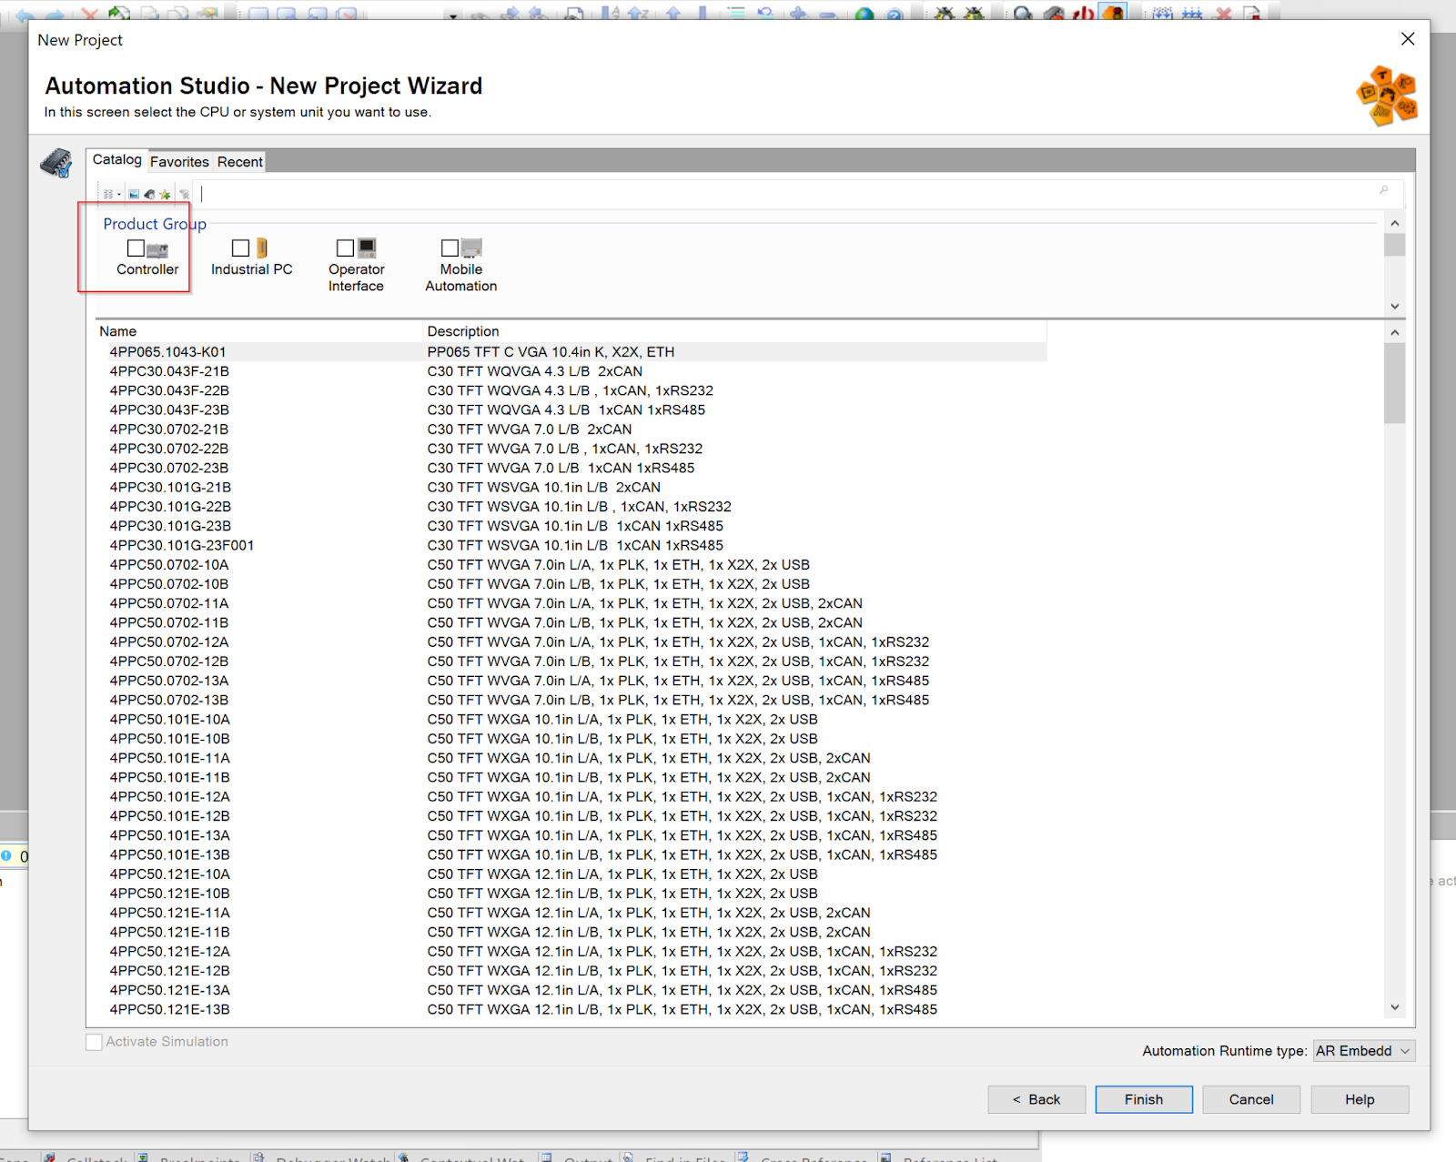Select hardware 4PPC30.043F-22B

(x=169, y=390)
